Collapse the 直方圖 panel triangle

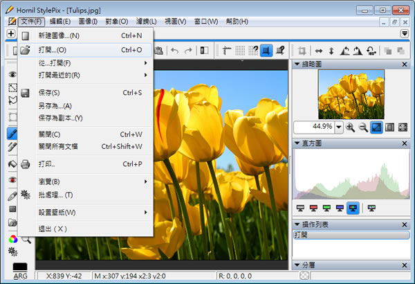(297, 143)
